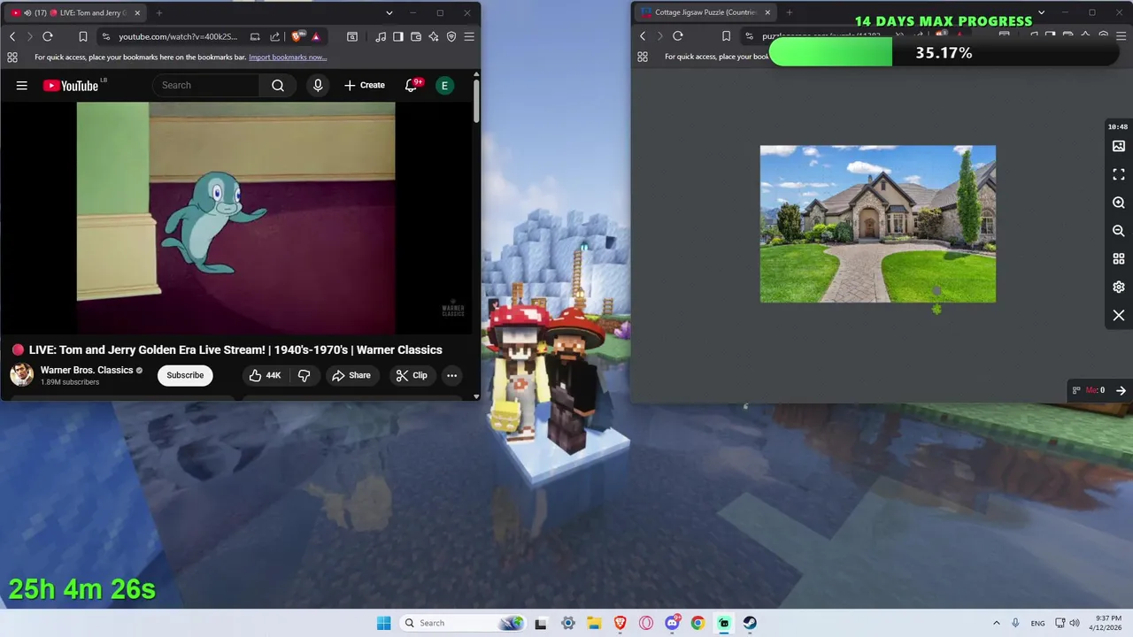The height and width of the screenshot is (637, 1133).
Task: Click the cottage jigsaw puzzle image
Action: pos(878,224)
